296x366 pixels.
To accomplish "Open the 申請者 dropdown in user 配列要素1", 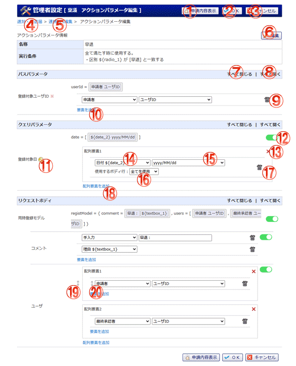I will (122, 284).
